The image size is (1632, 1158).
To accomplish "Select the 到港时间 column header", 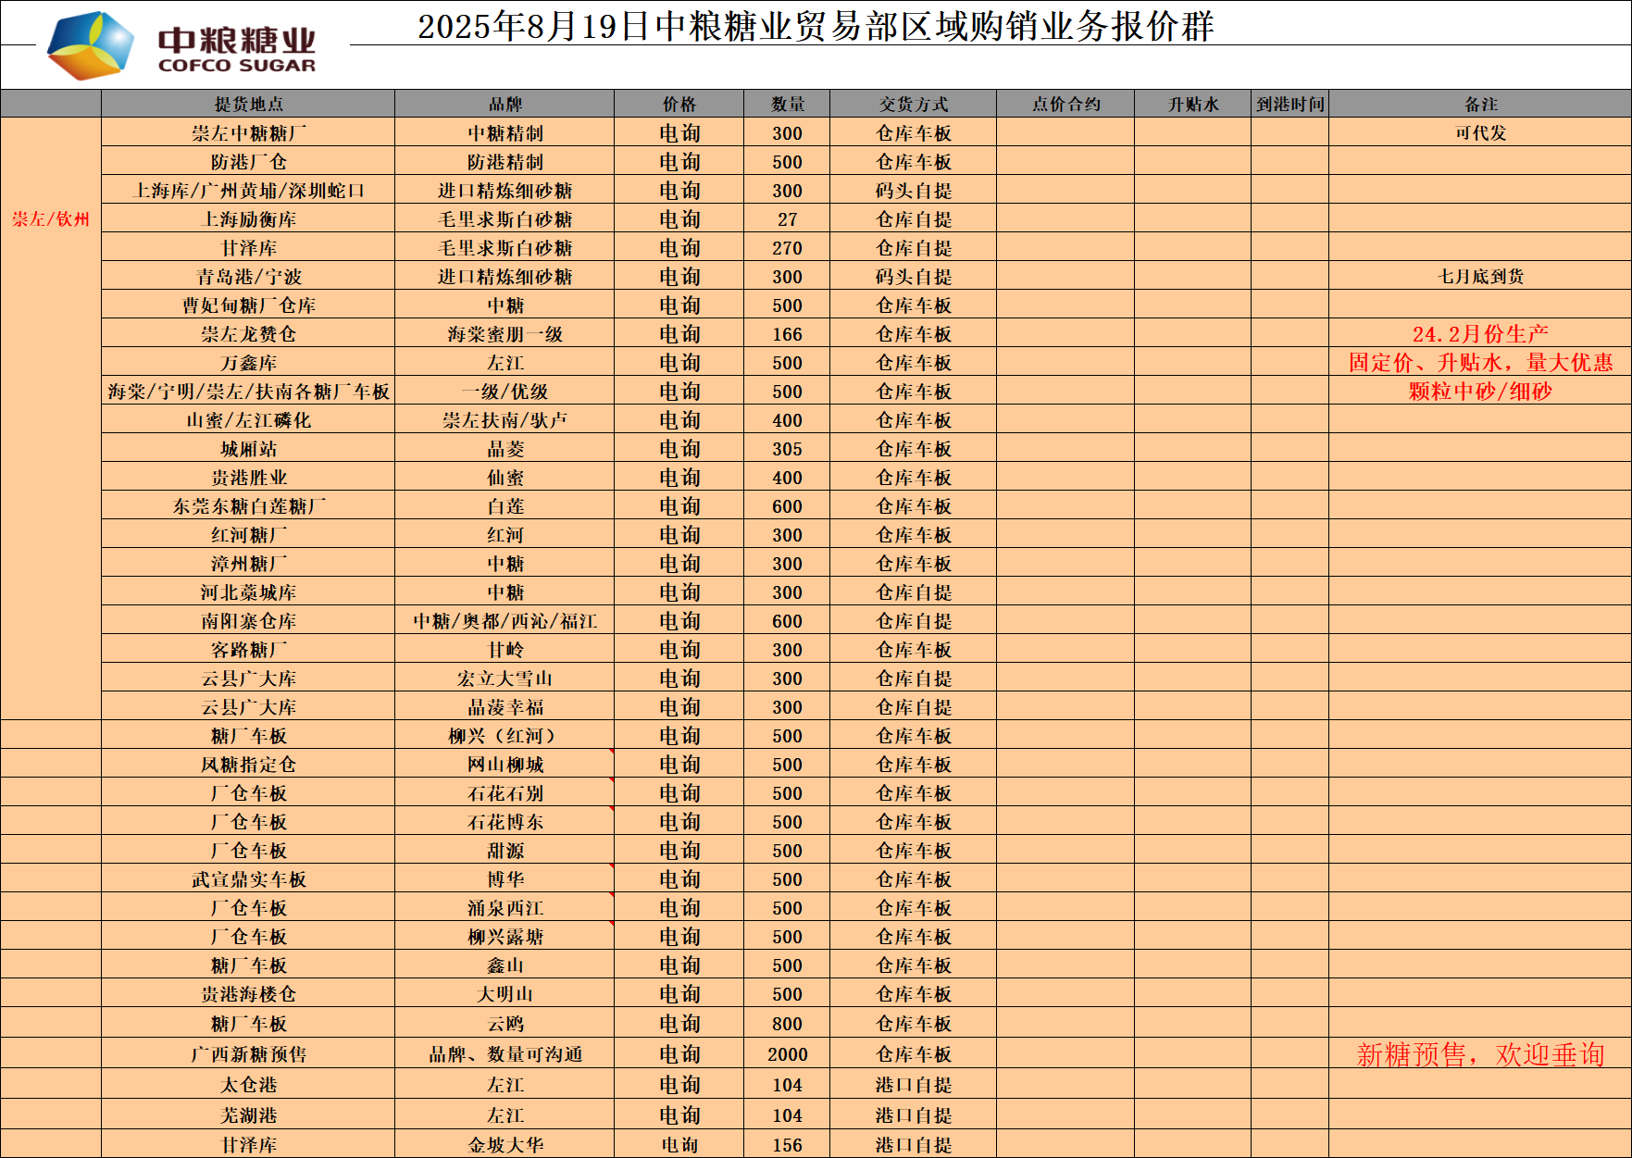I will click(x=1289, y=104).
